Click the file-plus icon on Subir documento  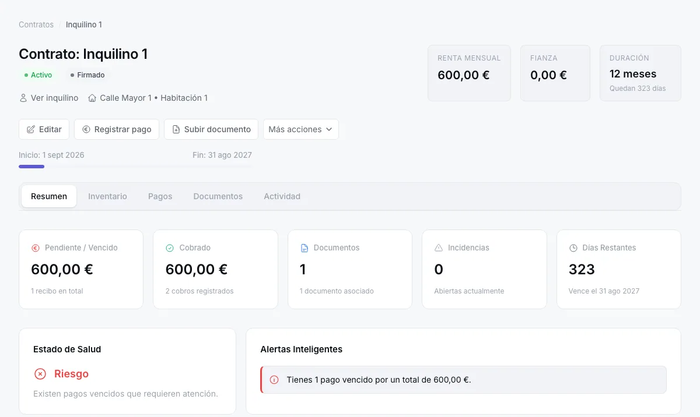point(176,129)
